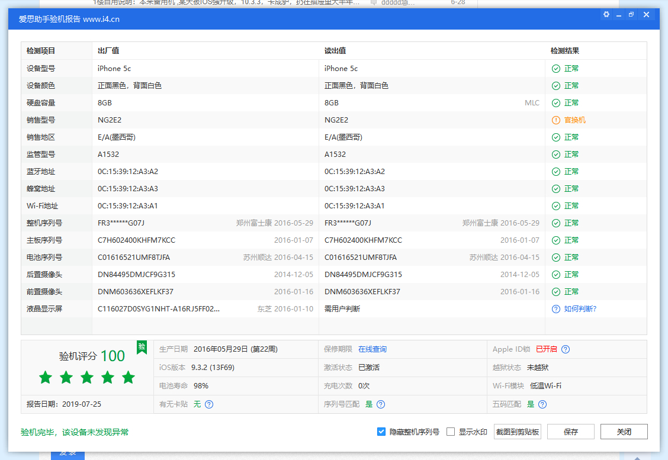Click the iOS version 9.3.2 (13F69)
This screenshot has width=668, height=460.
click(213, 368)
